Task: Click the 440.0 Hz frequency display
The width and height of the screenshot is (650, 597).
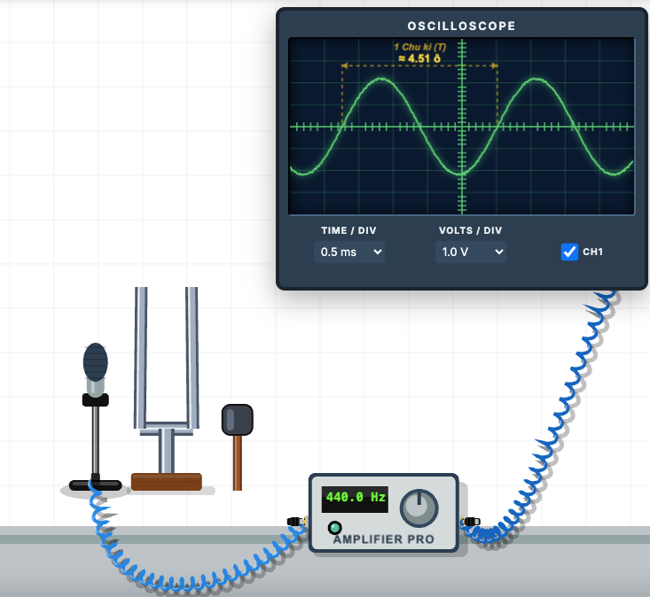Action: click(x=356, y=498)
